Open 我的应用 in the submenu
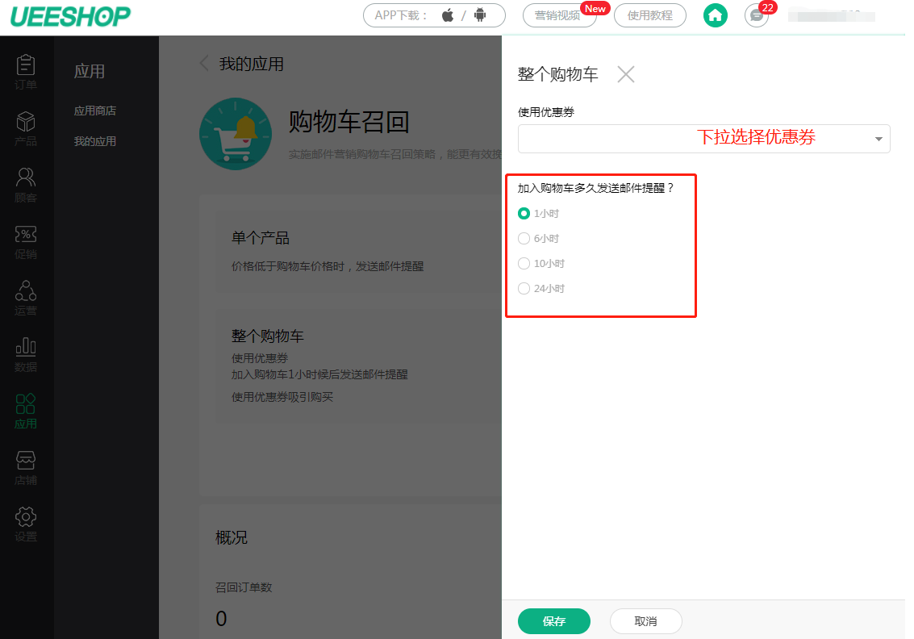Screen dimensions: 914x639 tap(95, 142)
